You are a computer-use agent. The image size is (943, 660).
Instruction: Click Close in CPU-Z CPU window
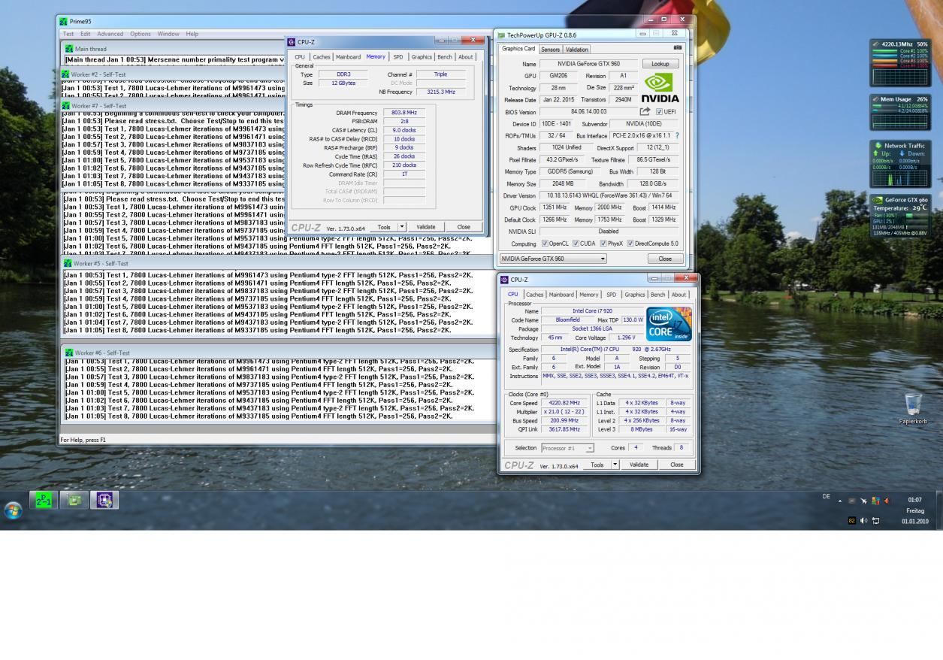click(x=676, y=465)
